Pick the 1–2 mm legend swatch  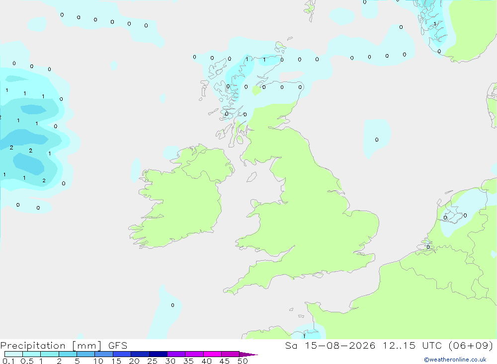pos(49,354)
